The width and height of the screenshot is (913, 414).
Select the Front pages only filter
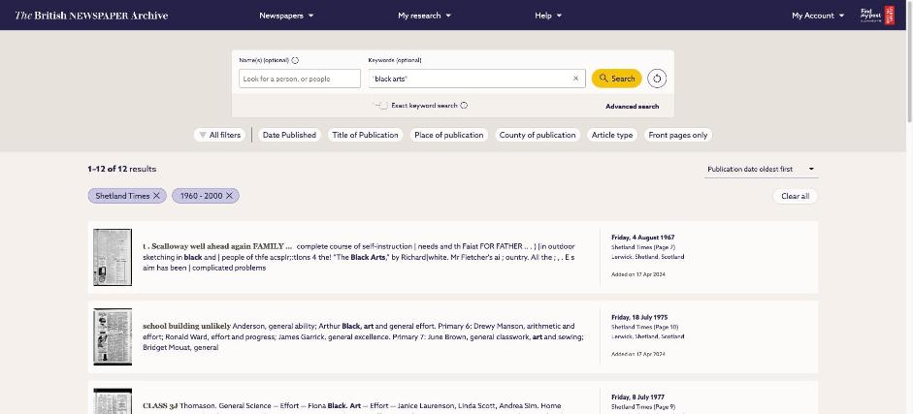click(x=678, y=135)
